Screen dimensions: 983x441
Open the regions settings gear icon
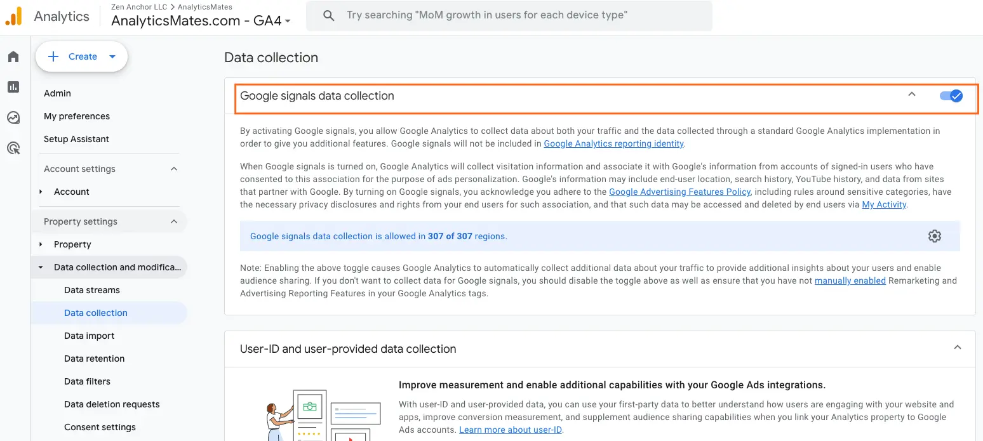pos(935,235)
